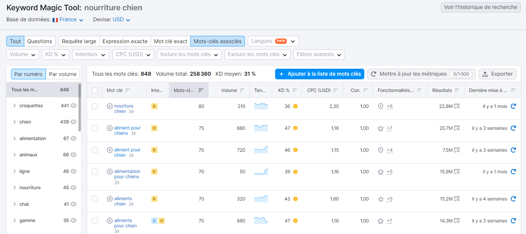This screenshot has width=526, height=234.
Task: Select 'Tous les m...' 848 group row
Action: pos(42,90)
